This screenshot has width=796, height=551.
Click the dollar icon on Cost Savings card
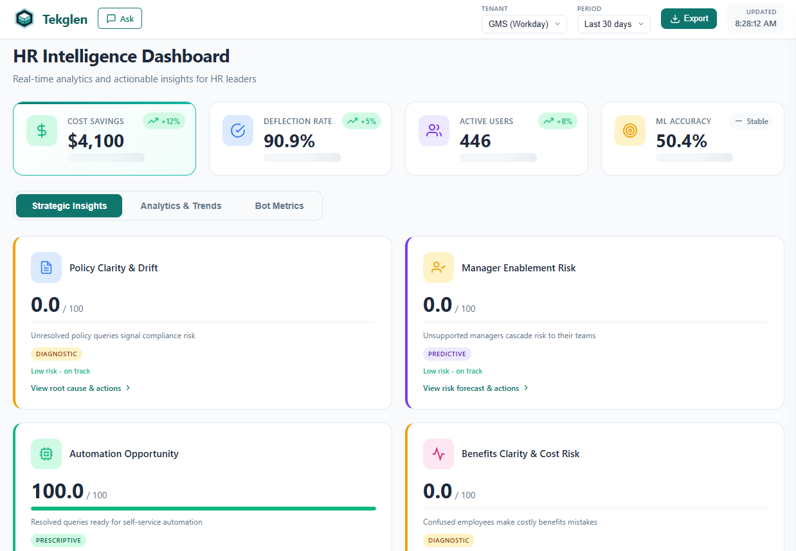(41, 131)
